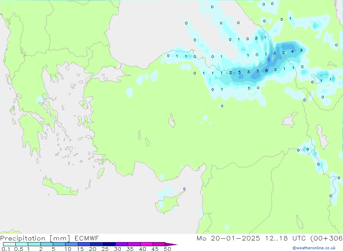Select the 10–15 mm legend color block
Viewport: 343px width, 251px height.
click(72, 244)
